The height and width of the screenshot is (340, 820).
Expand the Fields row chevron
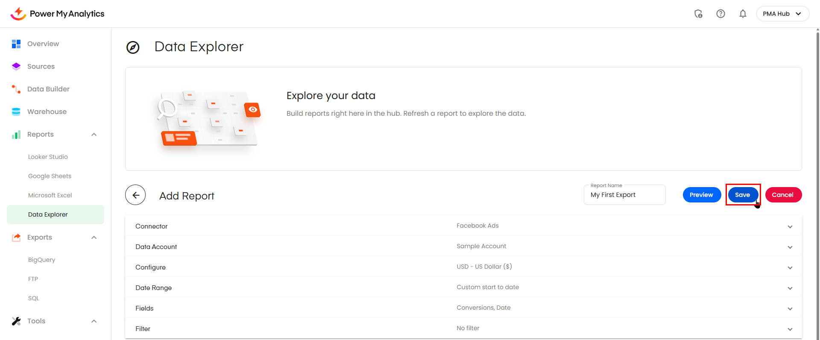pos(790,309)
